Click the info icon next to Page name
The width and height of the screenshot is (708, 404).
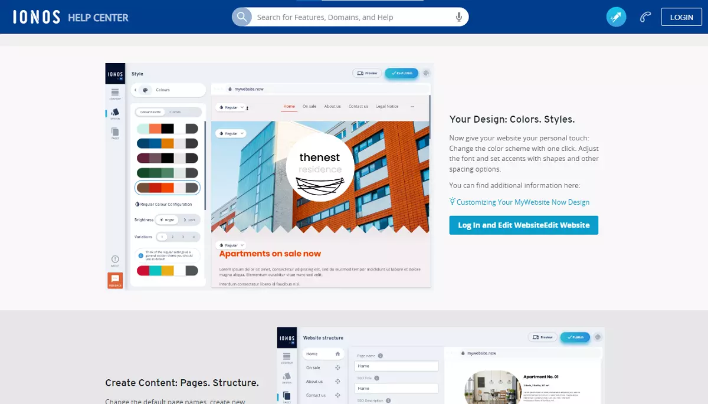click(x=381, y=356)
